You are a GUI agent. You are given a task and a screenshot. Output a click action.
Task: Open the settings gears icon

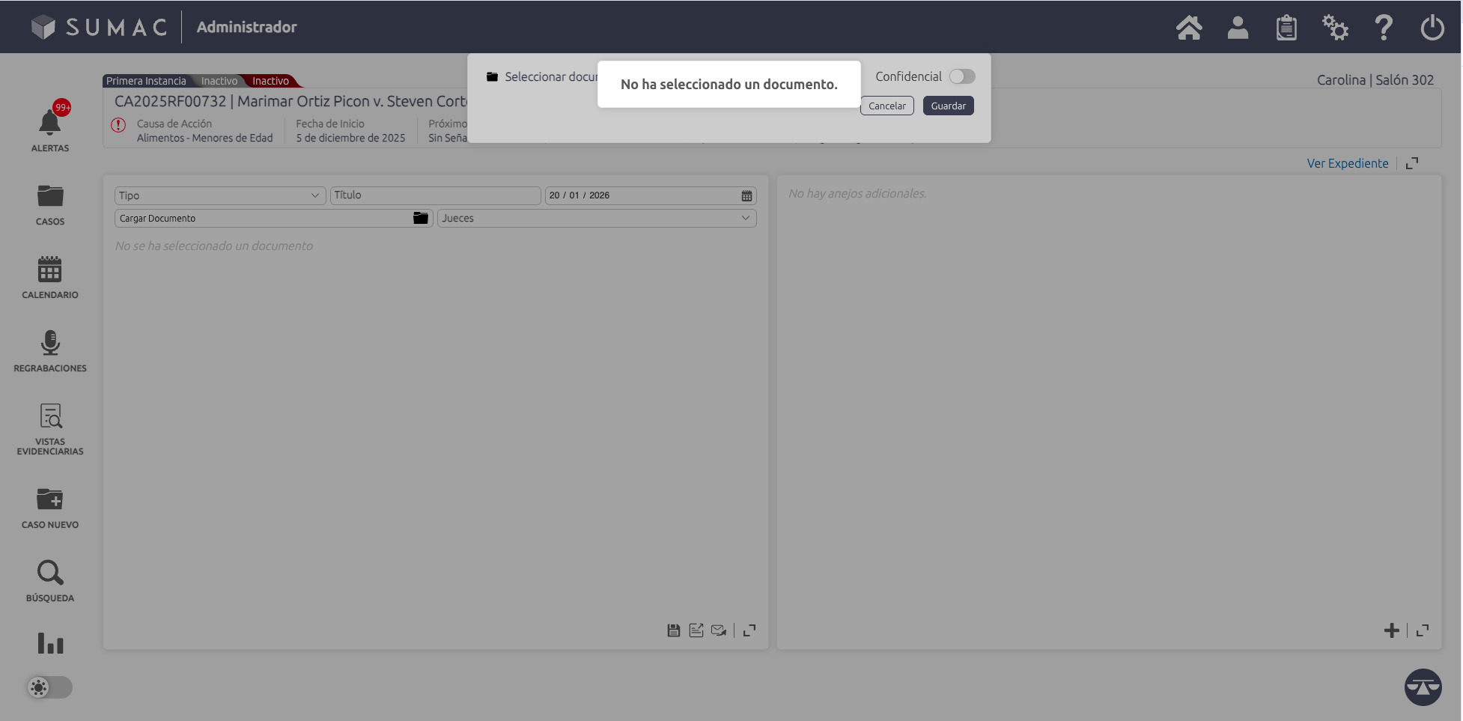pos(1334,28)
